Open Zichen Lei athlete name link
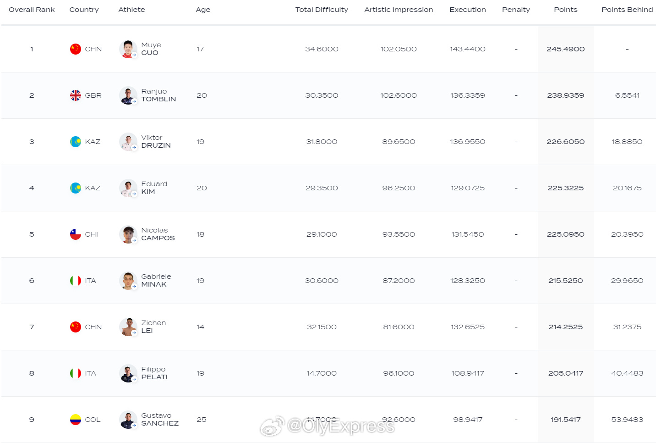The height and width of the screenshot is (443, 656). (x=153, y=327)
